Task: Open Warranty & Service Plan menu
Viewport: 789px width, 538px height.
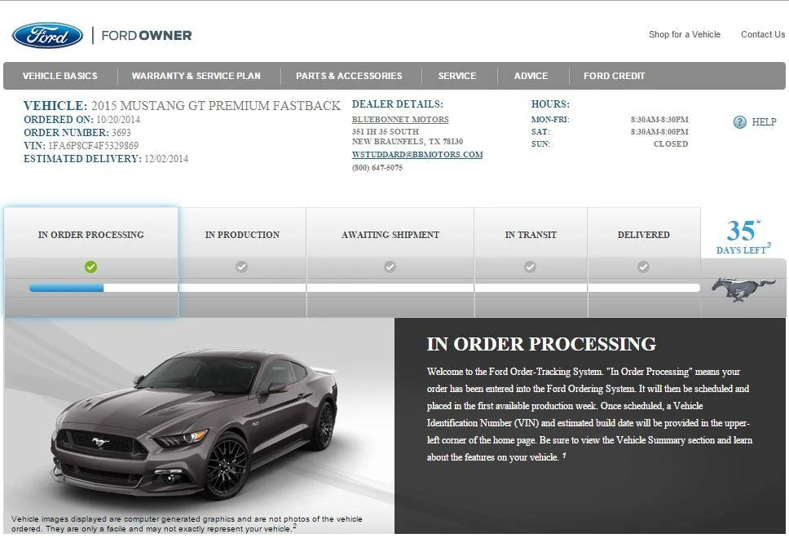Action: click(196, 76)
